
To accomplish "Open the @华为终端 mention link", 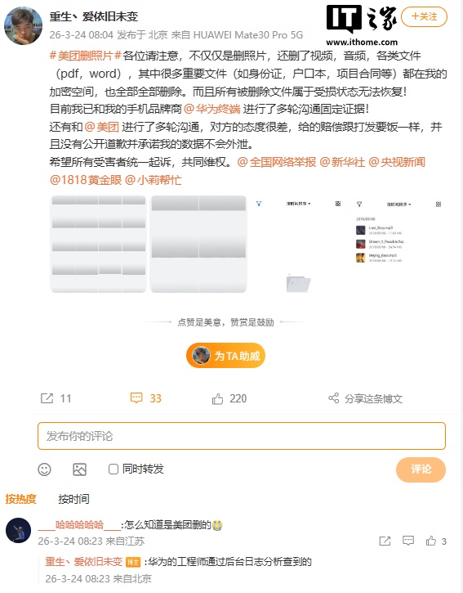I will coord(211,109).
